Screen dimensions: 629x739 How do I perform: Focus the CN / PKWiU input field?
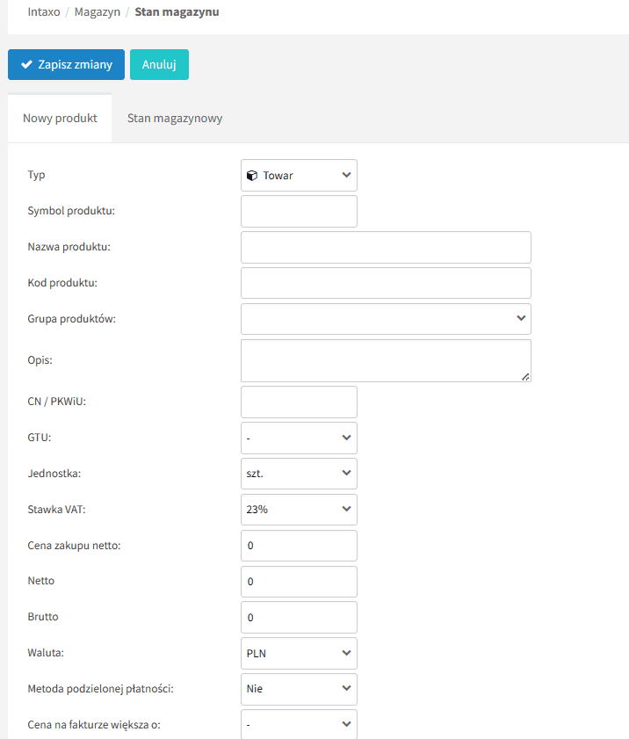pyautogui.click(x=299, y=402)
